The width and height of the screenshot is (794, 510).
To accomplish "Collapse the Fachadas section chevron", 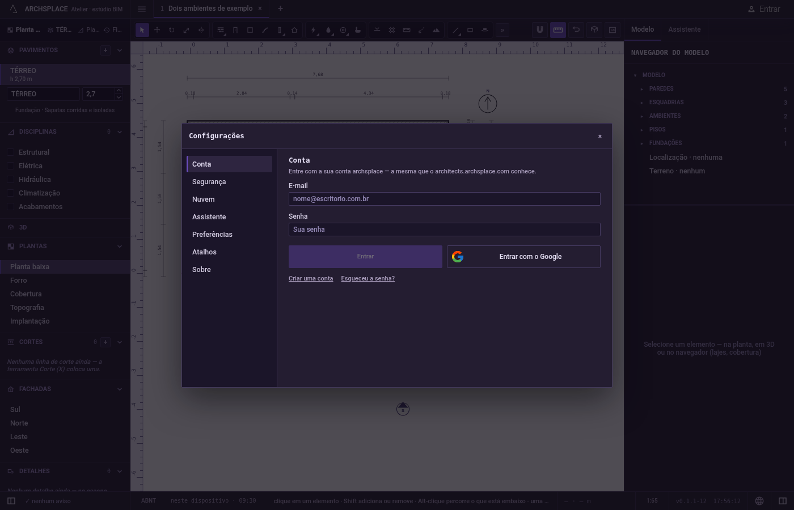I will (120, 389).
